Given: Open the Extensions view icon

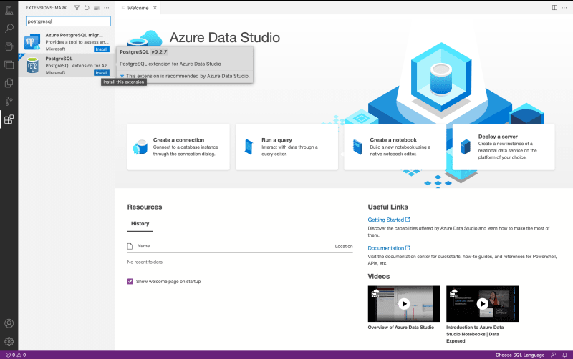Looking at the screenshot, I should tap(9, 119).
